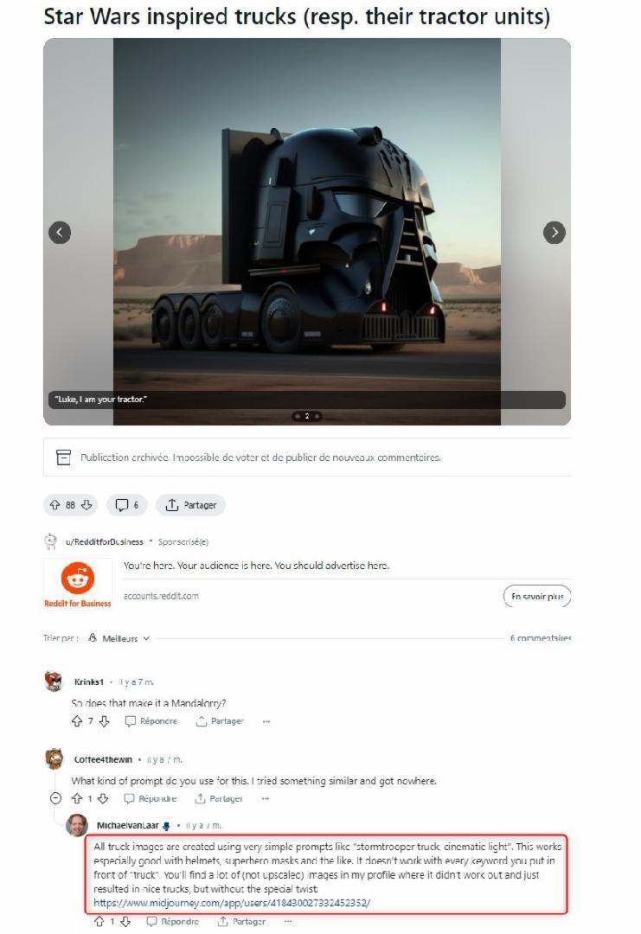Click En savoir plus ad button
This screenshot has height=934, width=641.
point(537,596)
